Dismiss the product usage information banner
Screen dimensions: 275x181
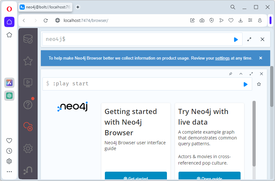coord(261,58)
